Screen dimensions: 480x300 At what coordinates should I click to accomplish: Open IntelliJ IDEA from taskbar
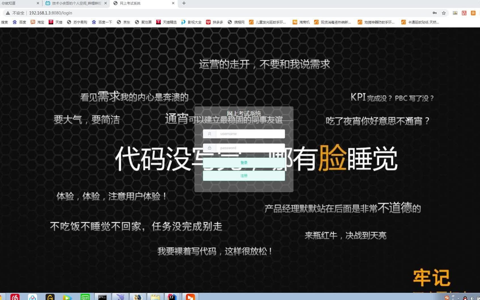click(x=172, y=297)
